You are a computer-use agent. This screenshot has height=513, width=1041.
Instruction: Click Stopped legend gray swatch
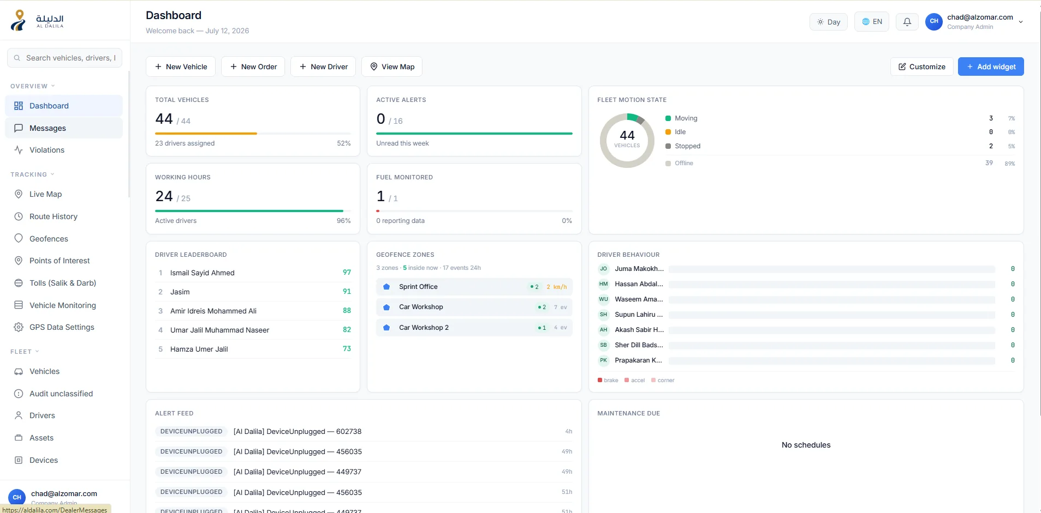[668, 146]
